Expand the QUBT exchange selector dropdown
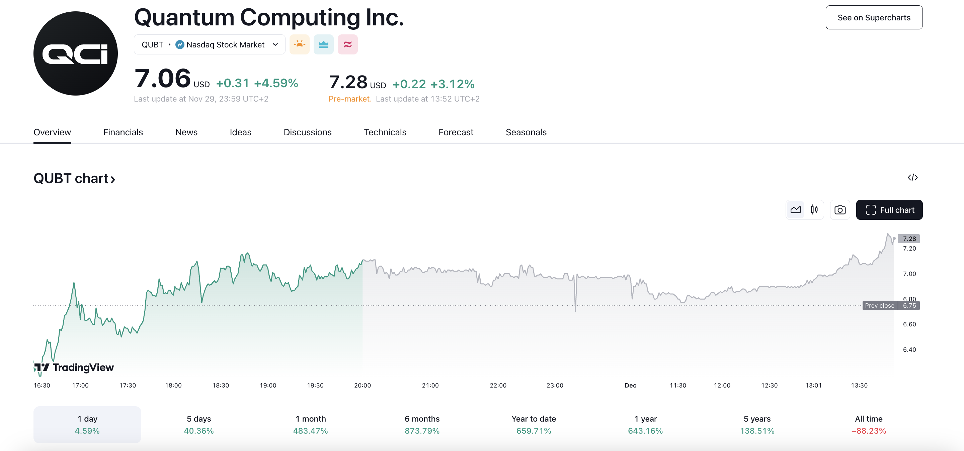 pos(275,44)
